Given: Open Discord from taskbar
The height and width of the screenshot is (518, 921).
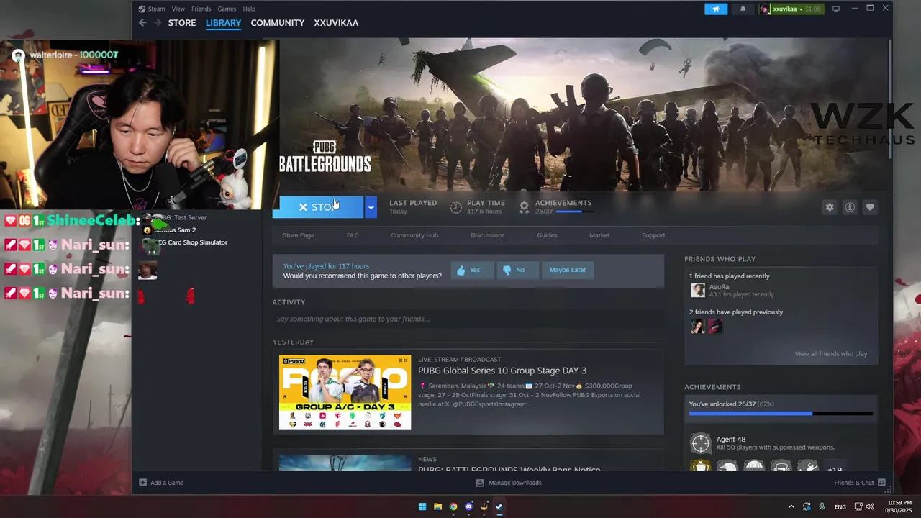Looking at the screenshot, I should (x=468, y=506).
